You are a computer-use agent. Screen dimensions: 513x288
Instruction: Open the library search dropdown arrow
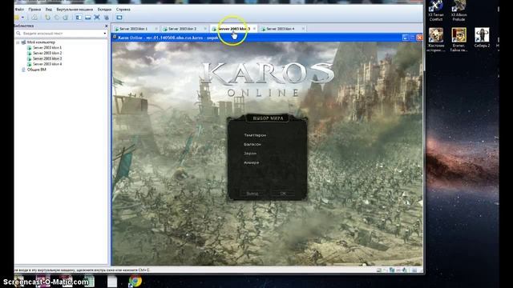tap(105, 34)
